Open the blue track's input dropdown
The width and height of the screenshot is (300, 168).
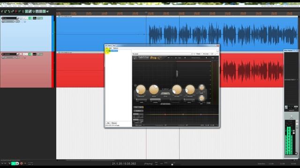click(8, 21)
